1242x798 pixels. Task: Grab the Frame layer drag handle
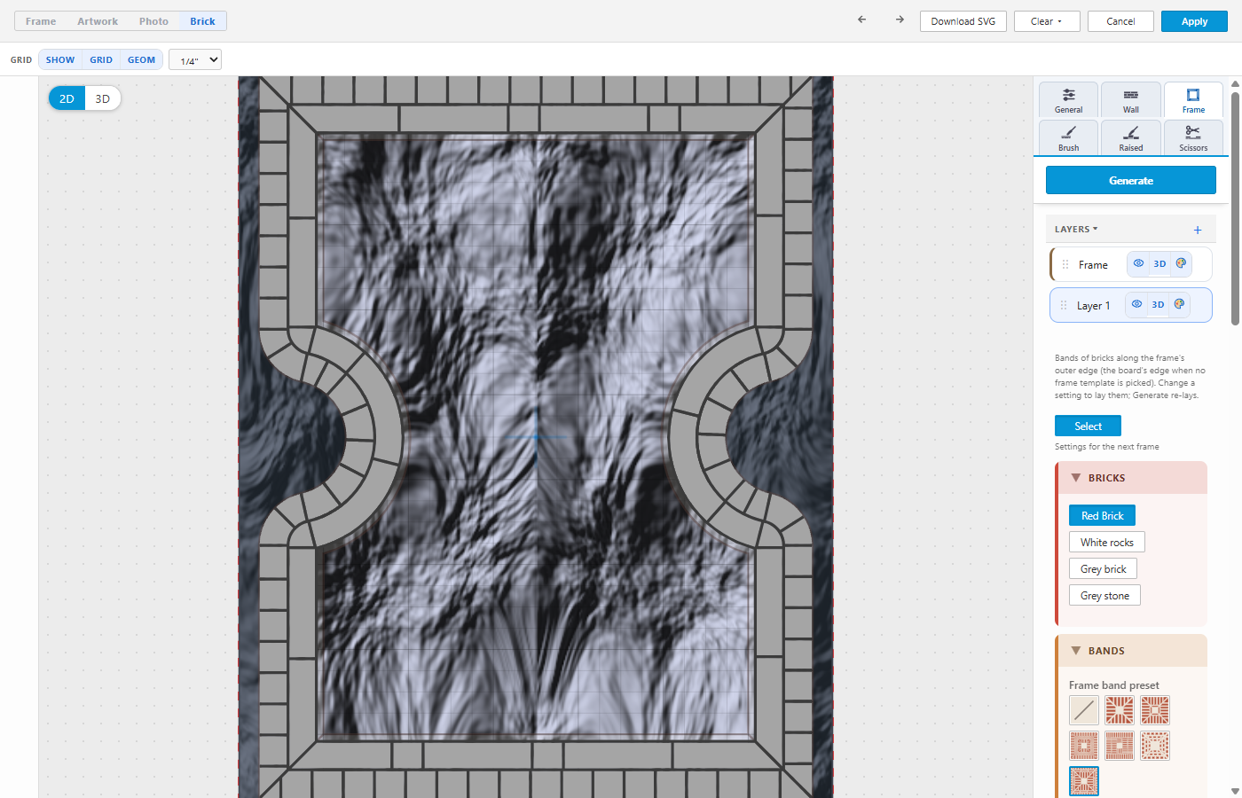click(1065, 264)
